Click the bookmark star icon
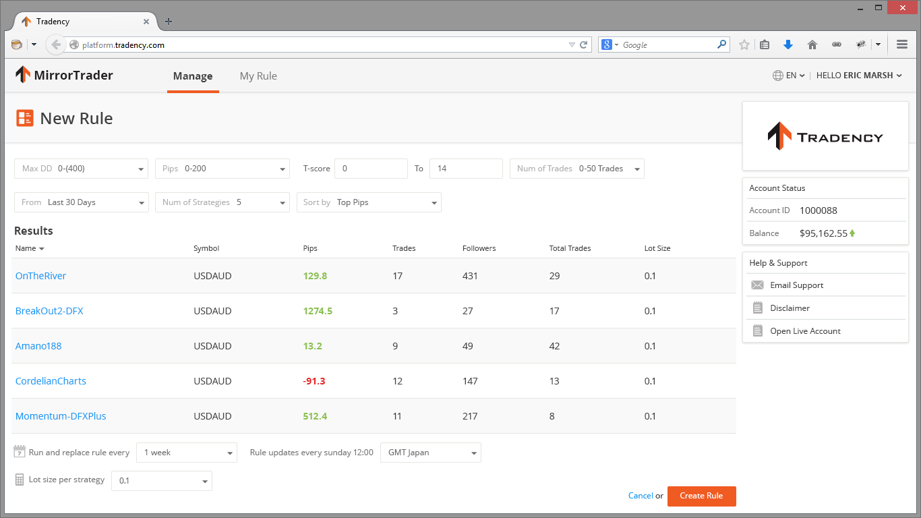 [744, 45]
